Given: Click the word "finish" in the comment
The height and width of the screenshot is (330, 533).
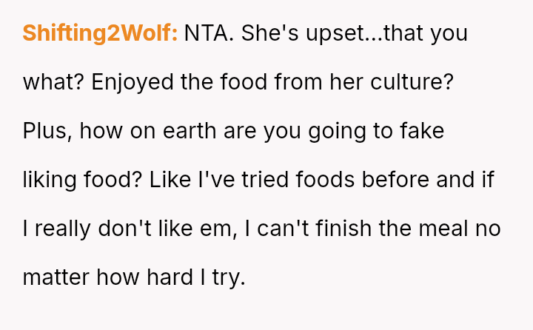Looking at the screenshot, I should [x=342, y=229].
